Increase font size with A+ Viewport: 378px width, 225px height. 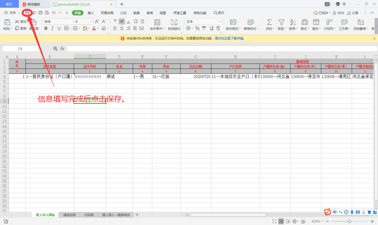(x=97, y=21)
